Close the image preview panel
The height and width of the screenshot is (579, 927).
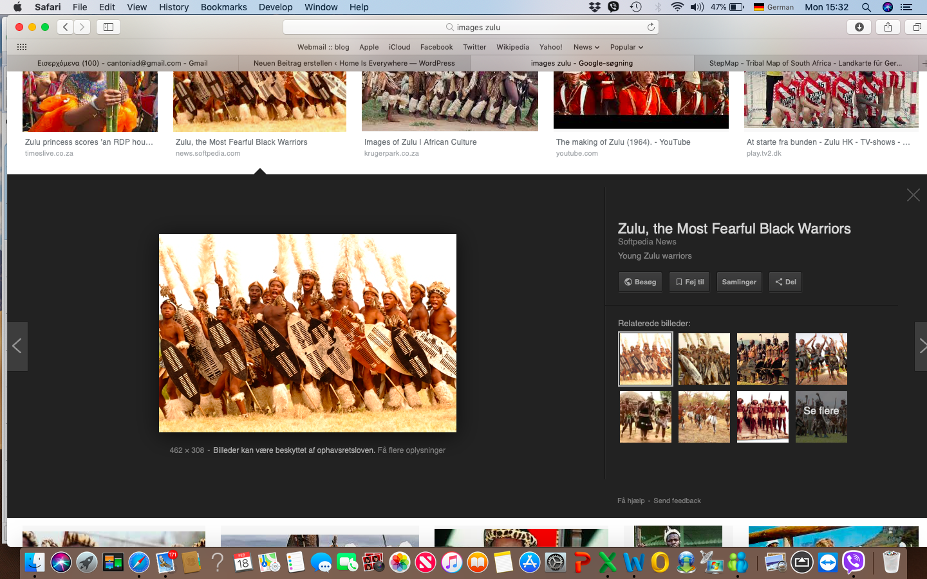coord(913,195)
